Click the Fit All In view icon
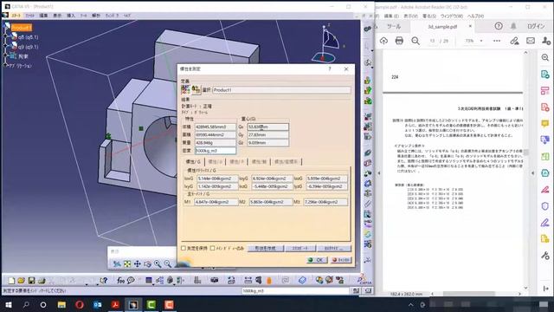This screenshot has height=312, width=554. pyautogui.click(x=127, y=263)
